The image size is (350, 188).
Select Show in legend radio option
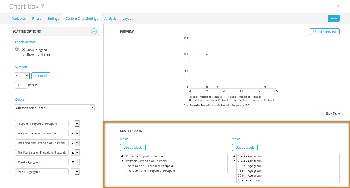point(23,50)
